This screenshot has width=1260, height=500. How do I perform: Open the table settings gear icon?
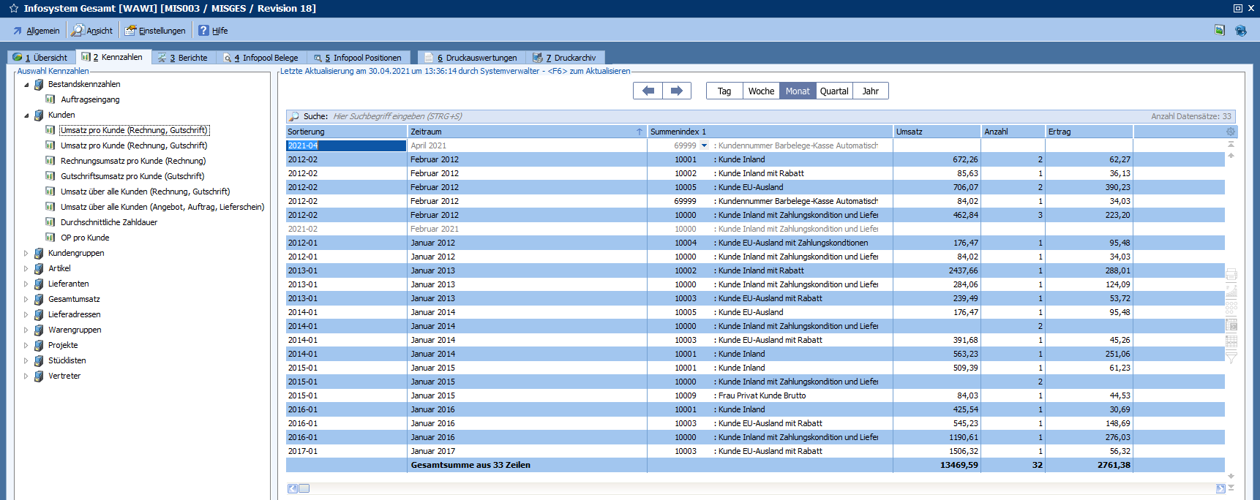tap(1230, 132)
